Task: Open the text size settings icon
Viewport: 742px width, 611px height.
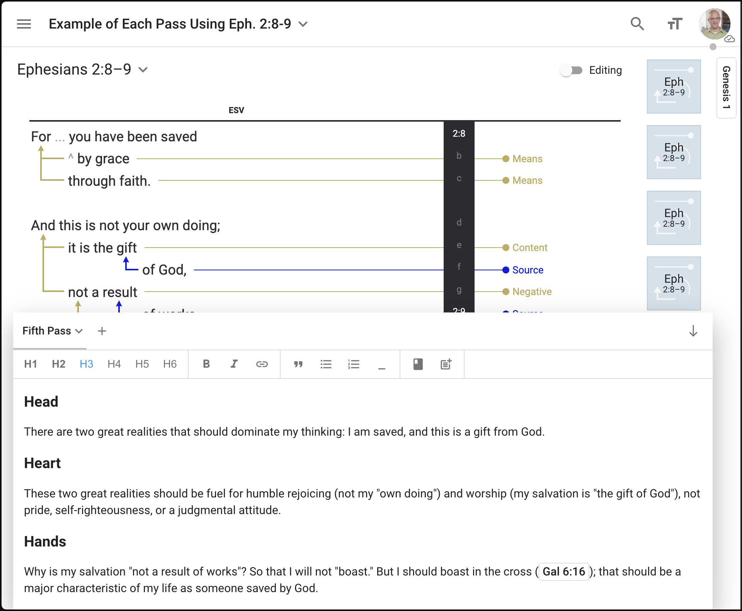Action: [x=675, y=24]
